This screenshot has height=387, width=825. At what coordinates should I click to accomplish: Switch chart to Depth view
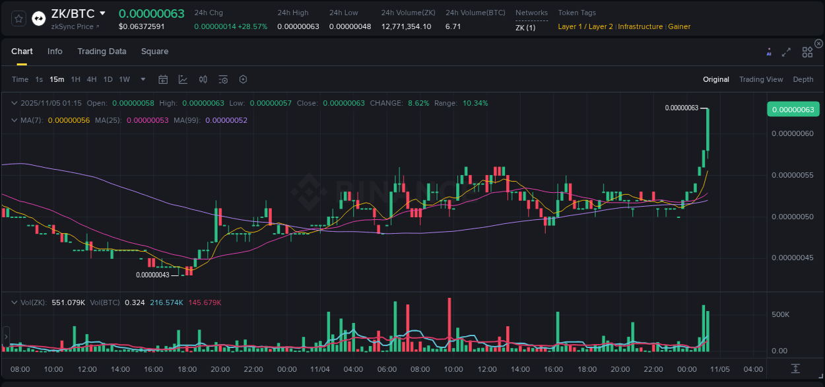click(803, 79)
